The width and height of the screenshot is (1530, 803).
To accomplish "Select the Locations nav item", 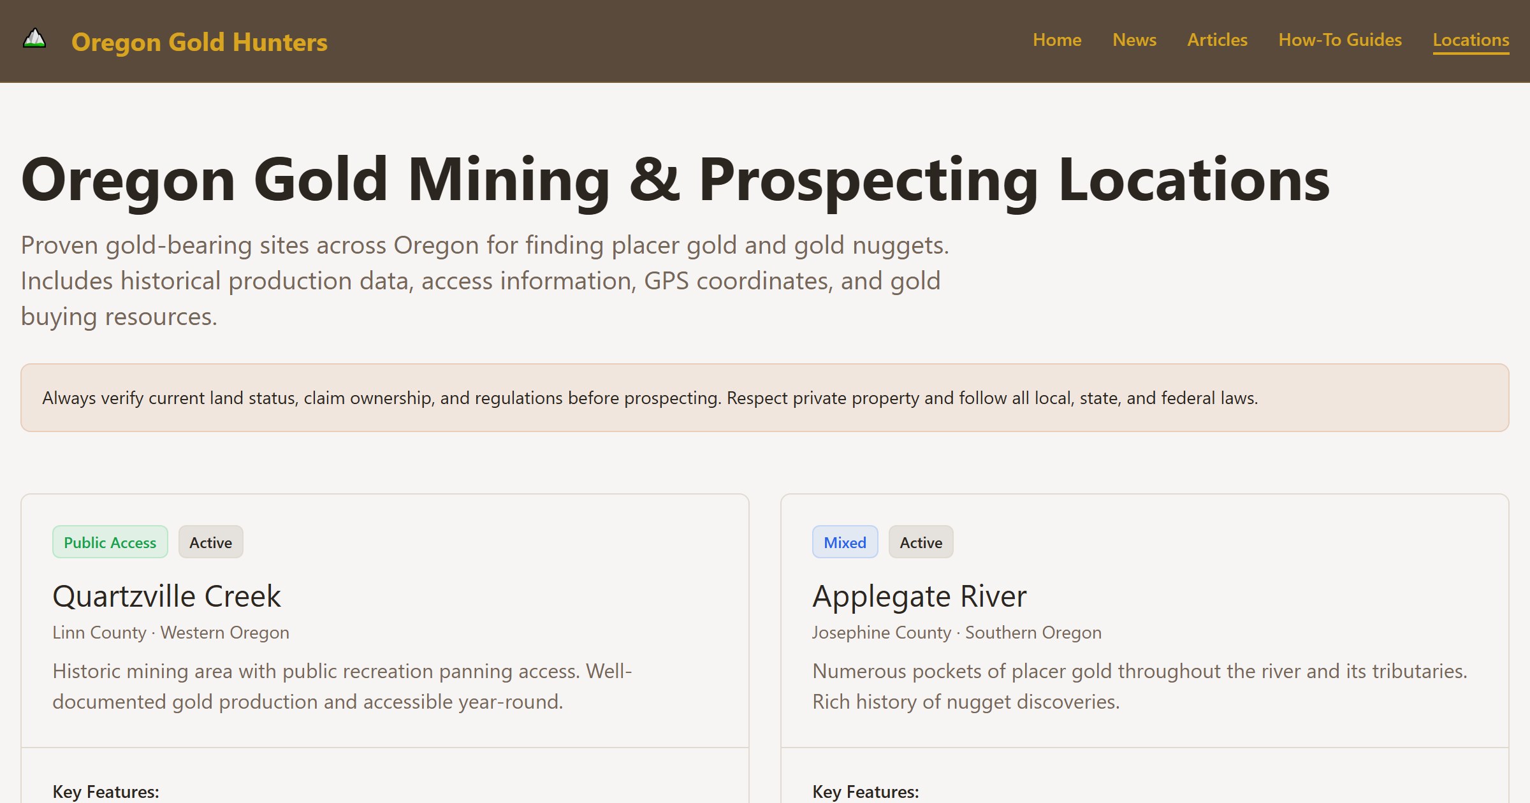I will [x=1470, y=40].
